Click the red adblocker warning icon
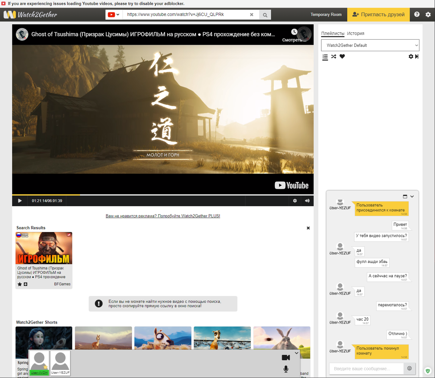 tap(3, 4)
